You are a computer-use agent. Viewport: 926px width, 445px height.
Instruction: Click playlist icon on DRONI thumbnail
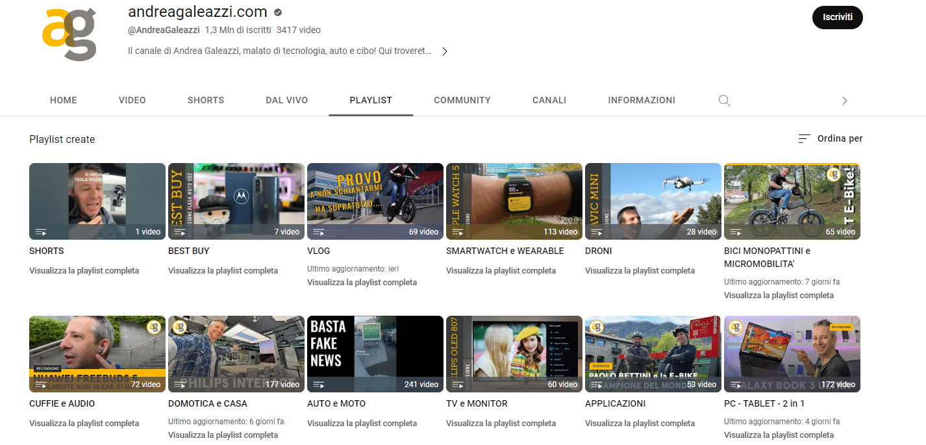click(596, 232)
